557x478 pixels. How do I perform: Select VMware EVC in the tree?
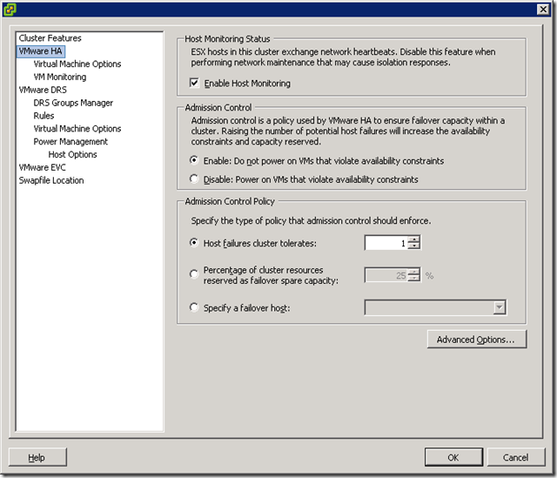click(x=43, y=167)
